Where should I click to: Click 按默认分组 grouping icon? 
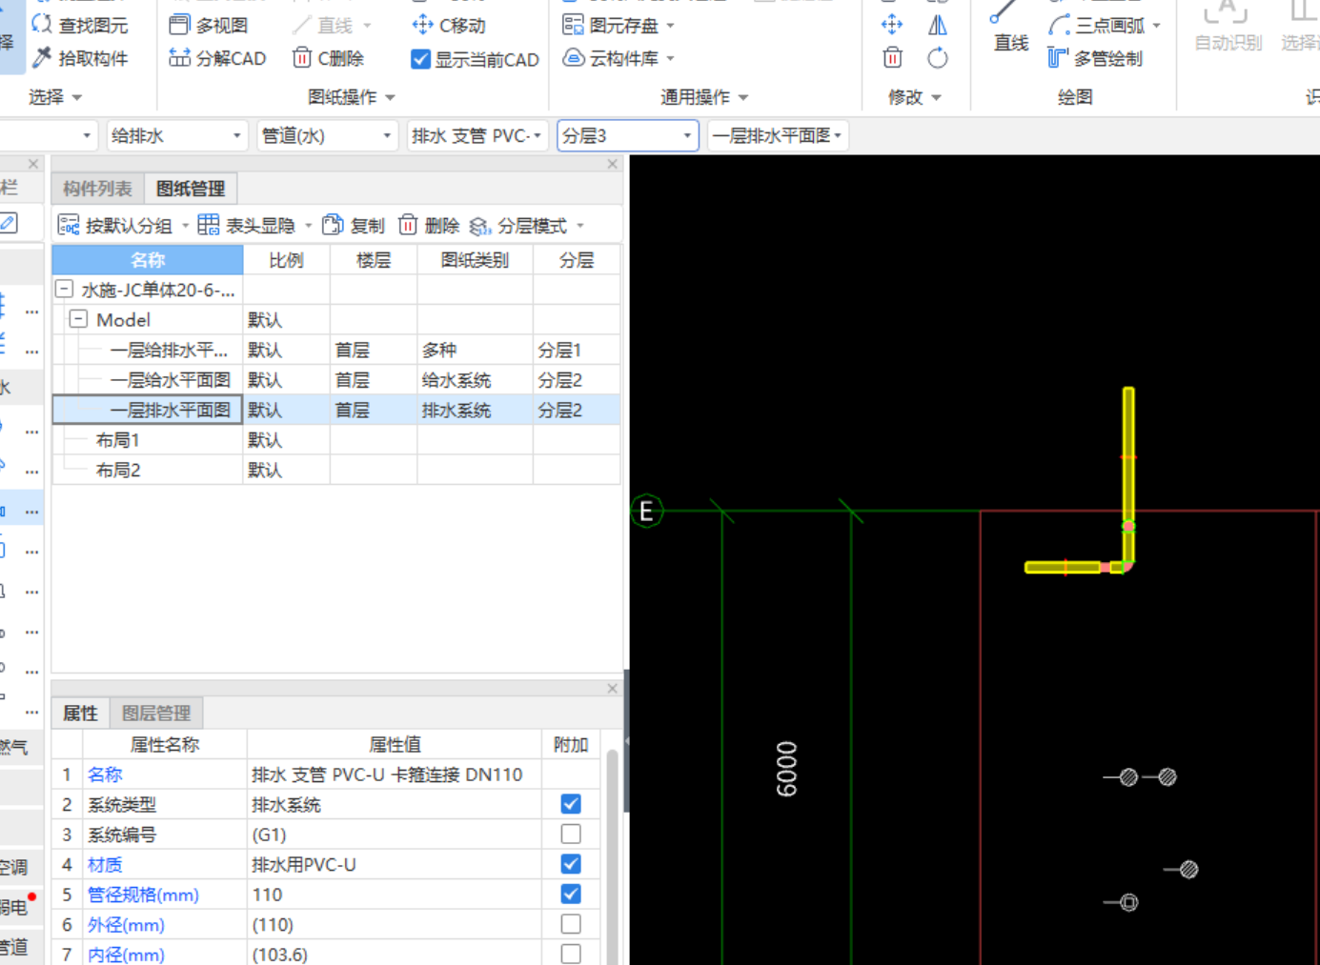pos(69,226)
